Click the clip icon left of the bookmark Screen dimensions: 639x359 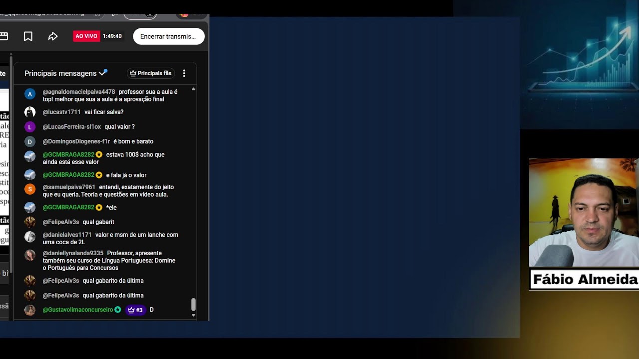pos(3,36)
